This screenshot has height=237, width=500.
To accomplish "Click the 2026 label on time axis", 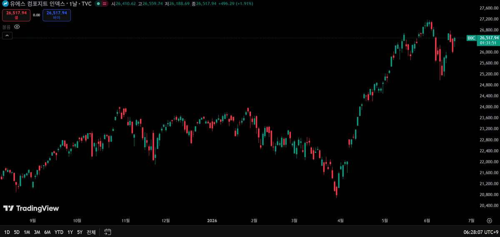I will click(212, 220).
